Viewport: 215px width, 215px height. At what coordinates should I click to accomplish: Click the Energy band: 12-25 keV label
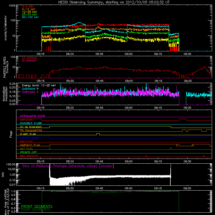click(39, 85)
